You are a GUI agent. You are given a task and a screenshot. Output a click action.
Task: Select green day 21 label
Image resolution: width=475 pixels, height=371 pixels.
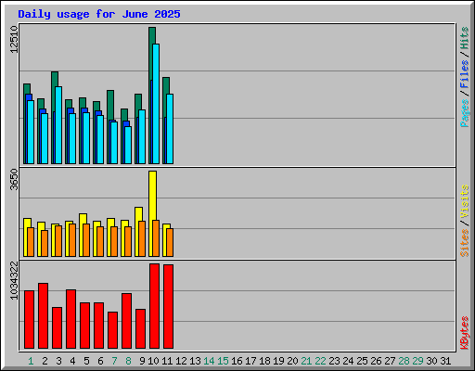(306, 361)
